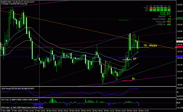Click the Pips to Open value 61
This screenshot has width=183, height=112.
[170, 19]
